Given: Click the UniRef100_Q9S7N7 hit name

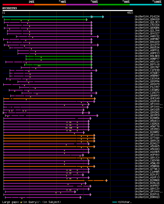Looking at the screenshot, I should point(147,67).
